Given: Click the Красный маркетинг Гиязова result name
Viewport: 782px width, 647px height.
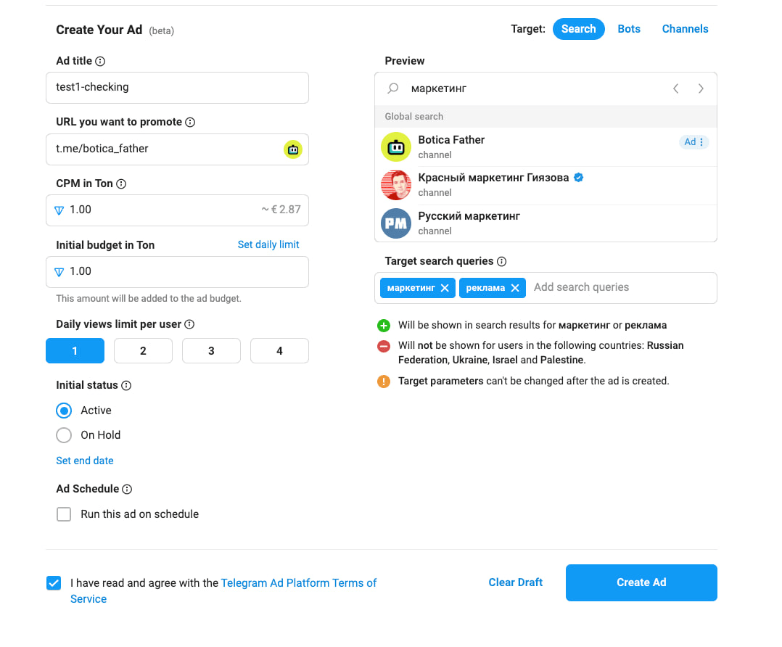Looking at the screenshot, I should [493, 178].
